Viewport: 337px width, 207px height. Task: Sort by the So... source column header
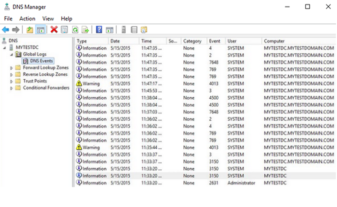coord(174,41)
